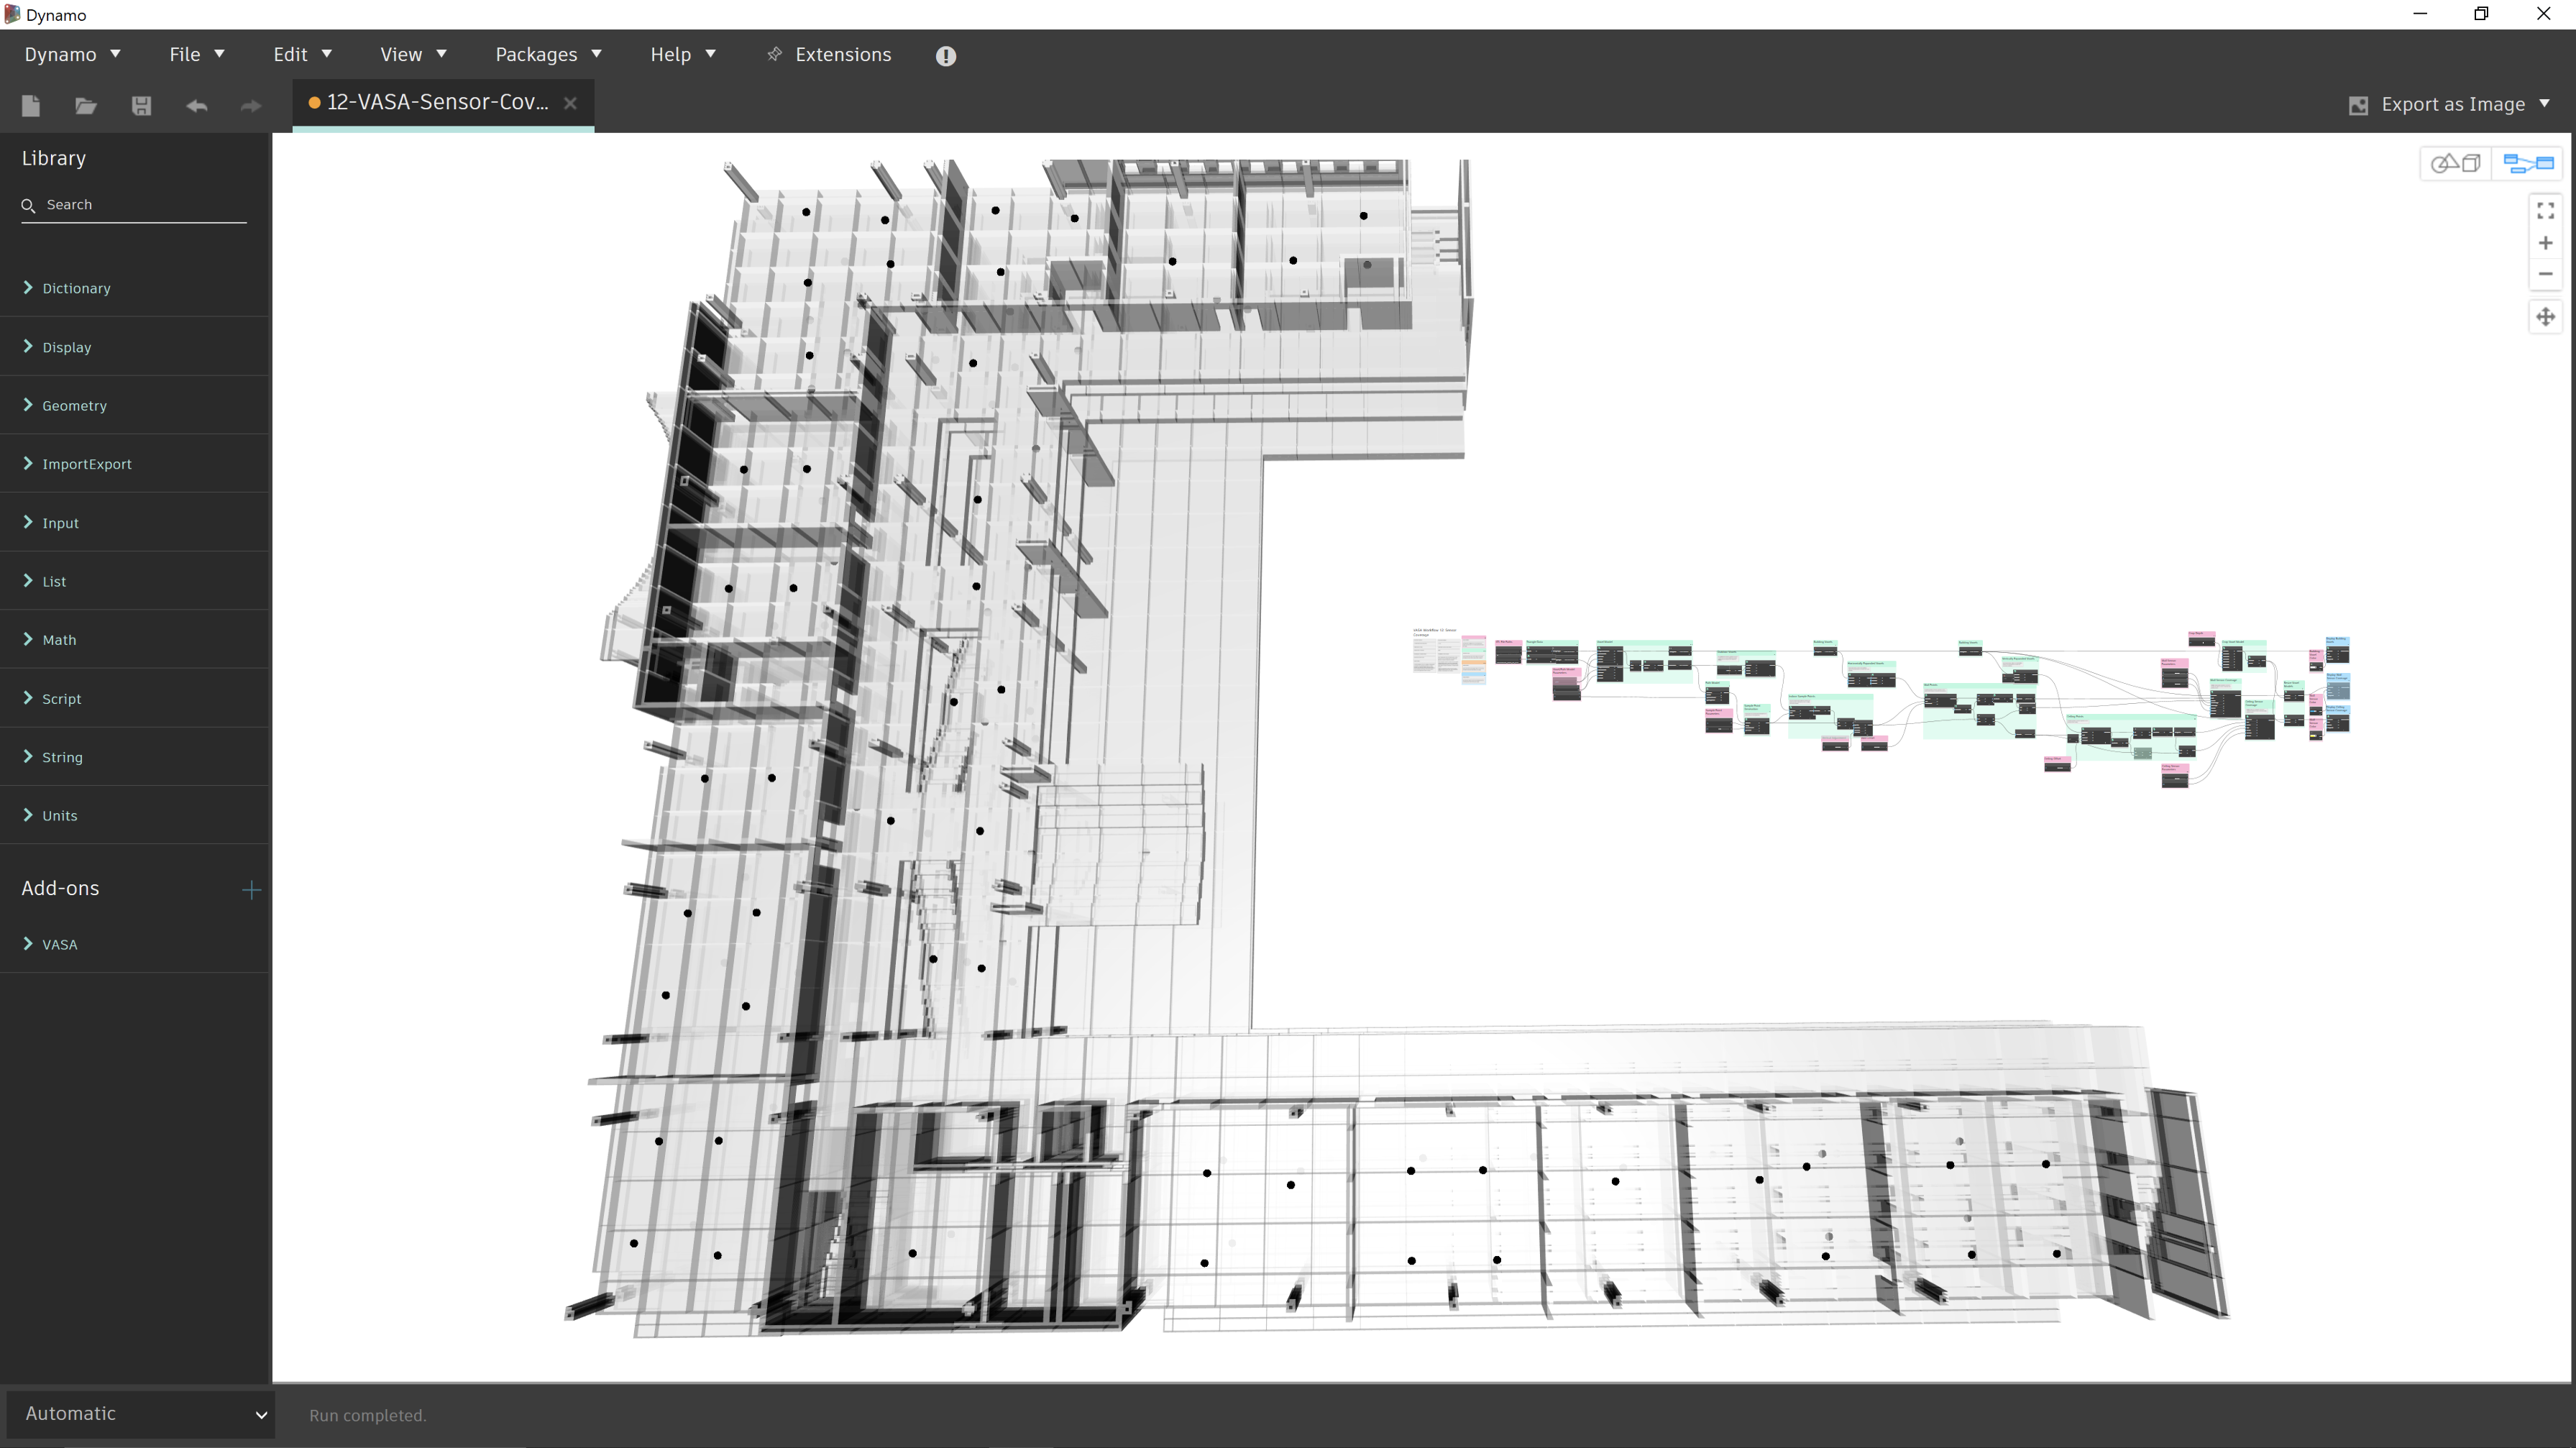Open the Packages menu

(x=547, y=55)
